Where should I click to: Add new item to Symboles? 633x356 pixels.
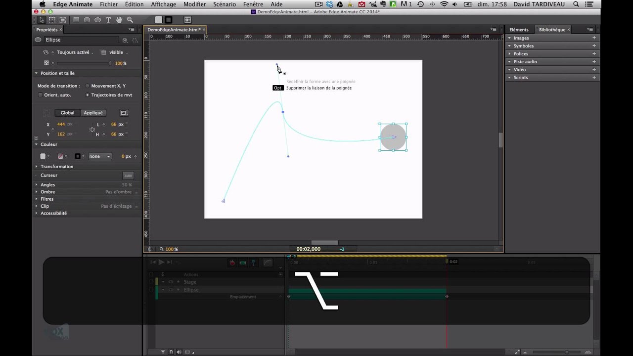[x=594, y=46]
